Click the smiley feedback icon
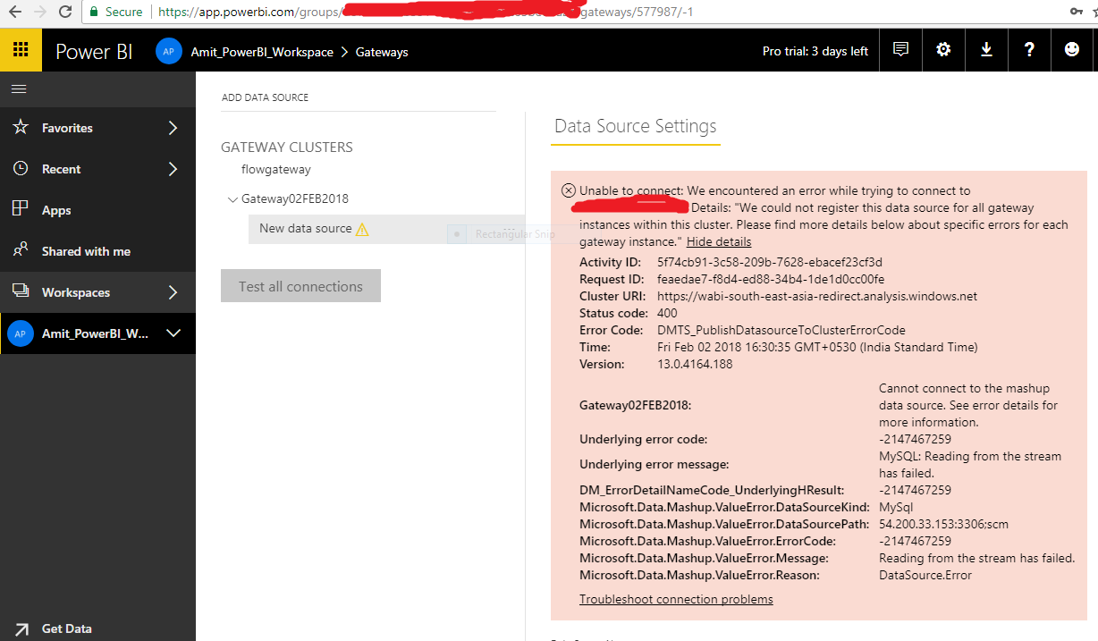Image resolution: width=1098 pixels, height=641 pixels. tap(1072, 50)
